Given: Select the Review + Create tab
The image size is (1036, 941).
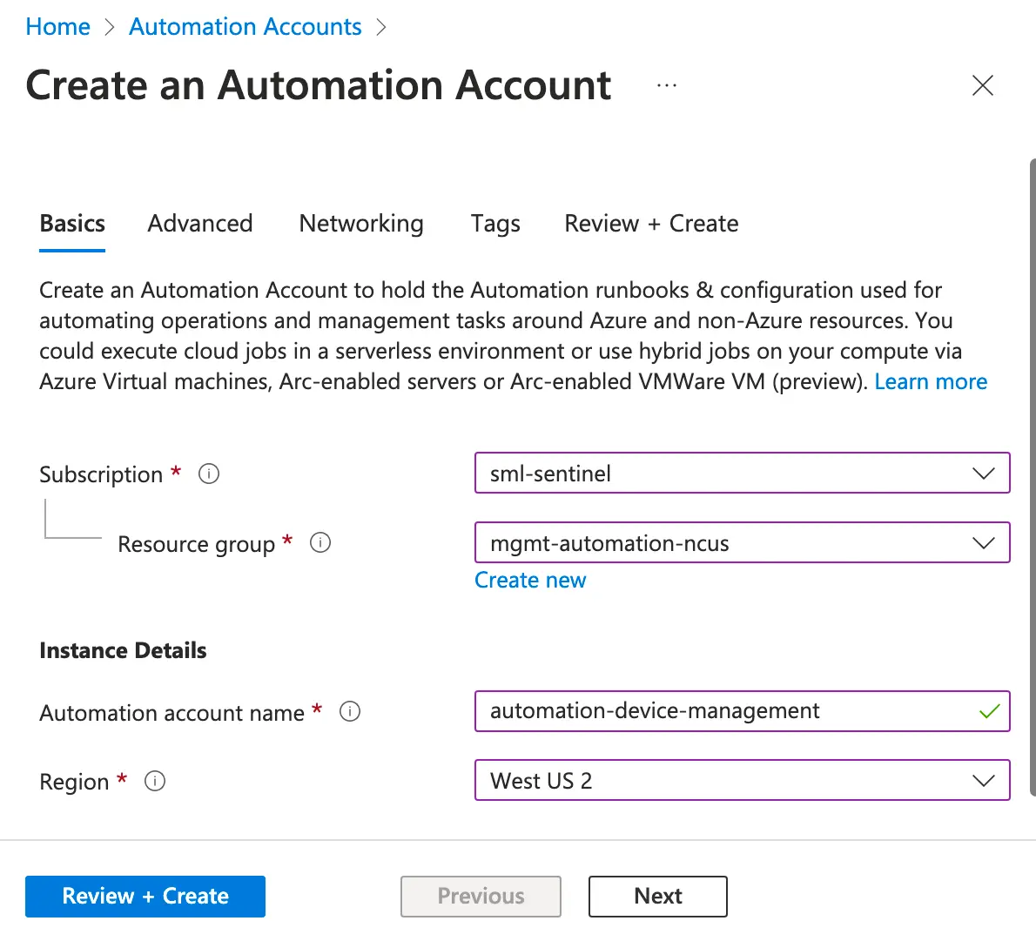Looking at the screenshot, I should [651, 224].
